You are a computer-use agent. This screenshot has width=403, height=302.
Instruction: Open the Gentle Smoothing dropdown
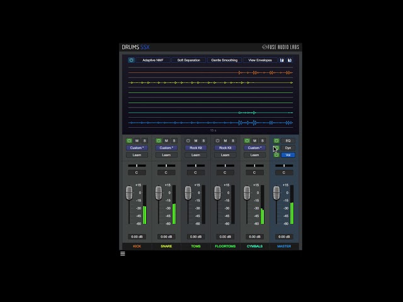click(224, 60)
